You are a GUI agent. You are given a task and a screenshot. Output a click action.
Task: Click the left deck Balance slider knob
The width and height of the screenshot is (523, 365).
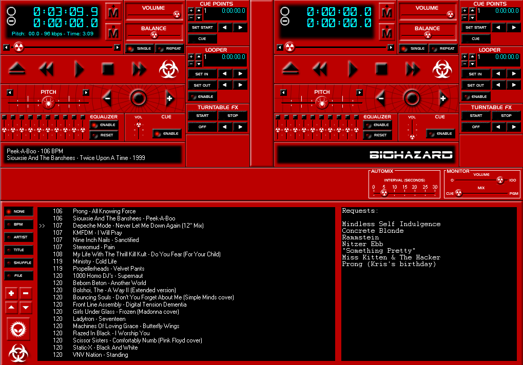point(154,35)
